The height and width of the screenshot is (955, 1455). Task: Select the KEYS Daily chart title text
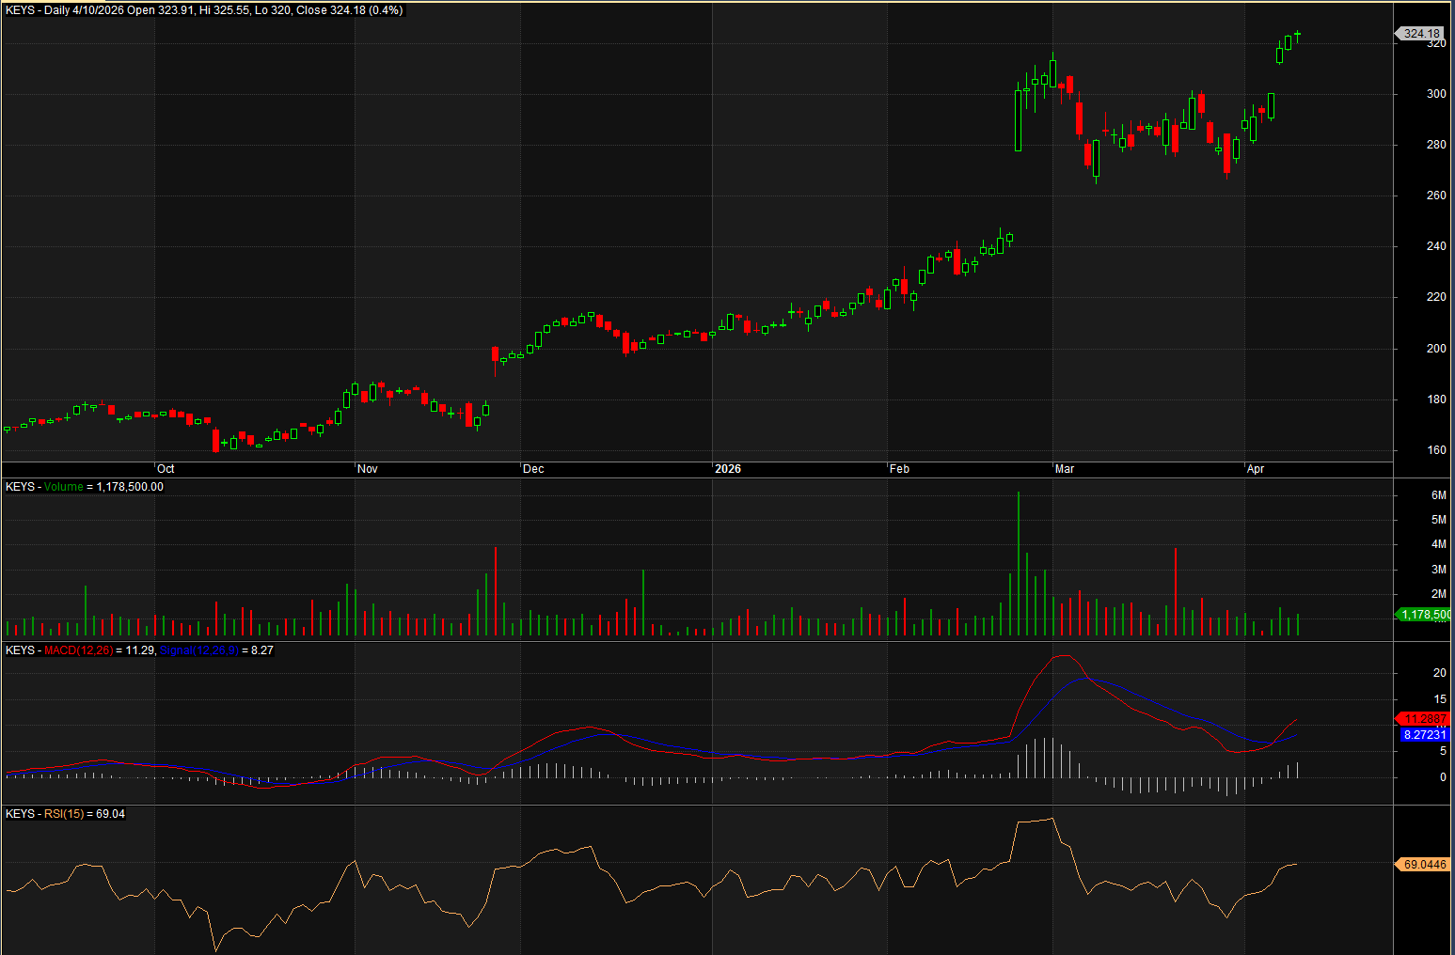(x=204, y=10)
